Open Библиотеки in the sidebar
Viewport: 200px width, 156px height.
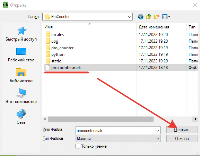coord(21,75)
